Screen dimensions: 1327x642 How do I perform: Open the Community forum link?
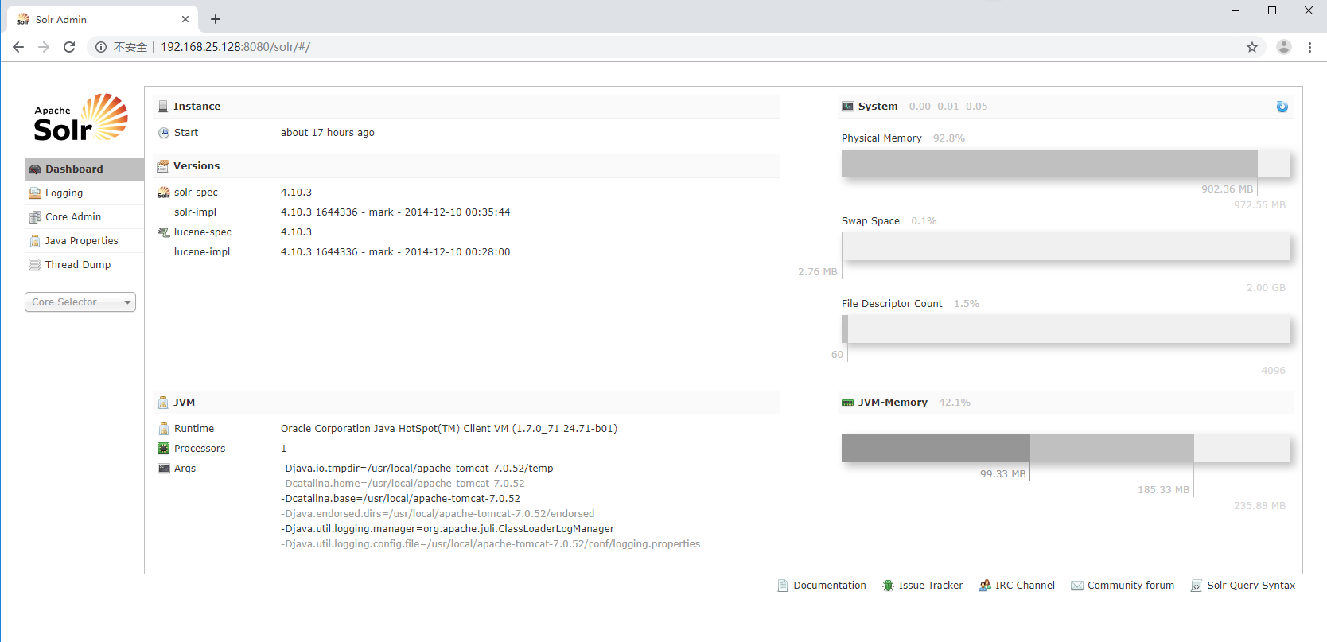(x=1130, y=586)
